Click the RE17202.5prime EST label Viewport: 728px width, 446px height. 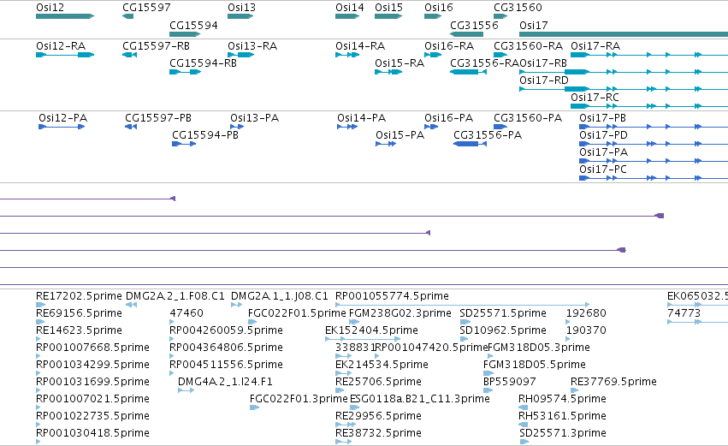(x=79, y=296)
